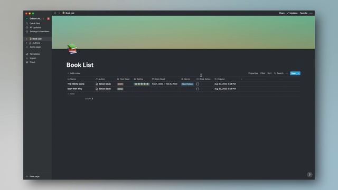Screen dimensions: 338x190
Task: Open Start With Why entry
Action: pyautogui.click(x=75, y=89)
